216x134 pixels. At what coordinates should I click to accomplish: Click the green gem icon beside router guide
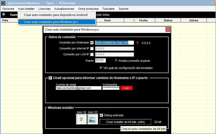click(101, 68)
